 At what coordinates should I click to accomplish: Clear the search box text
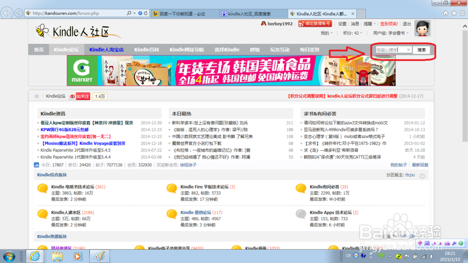pyautogui.click(x=408, y=50)
